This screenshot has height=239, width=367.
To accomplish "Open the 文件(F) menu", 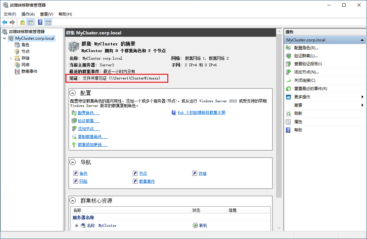I will (x=10, y=14).
